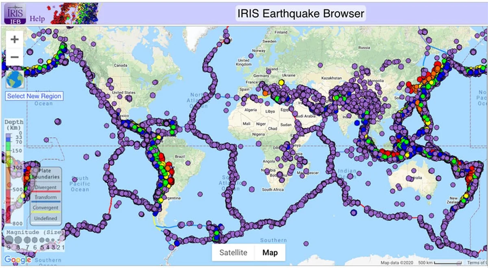Click the Google logo on the map

click(17, 259)
